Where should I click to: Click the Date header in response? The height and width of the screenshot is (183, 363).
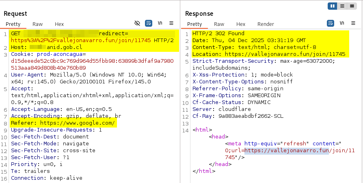(x=249, y=40)
